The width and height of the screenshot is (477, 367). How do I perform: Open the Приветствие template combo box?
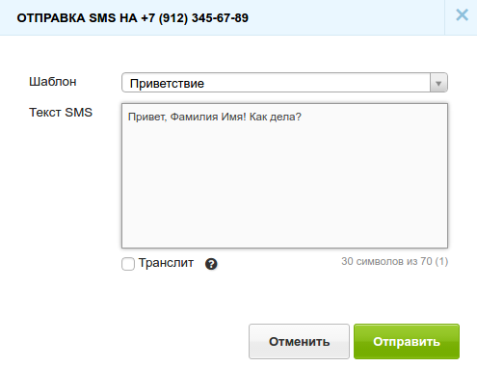(x=284, y=83)
